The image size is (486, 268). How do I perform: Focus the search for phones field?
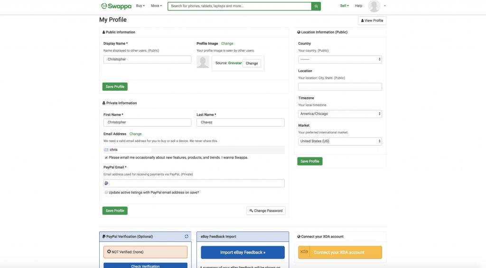pos(239,6)
